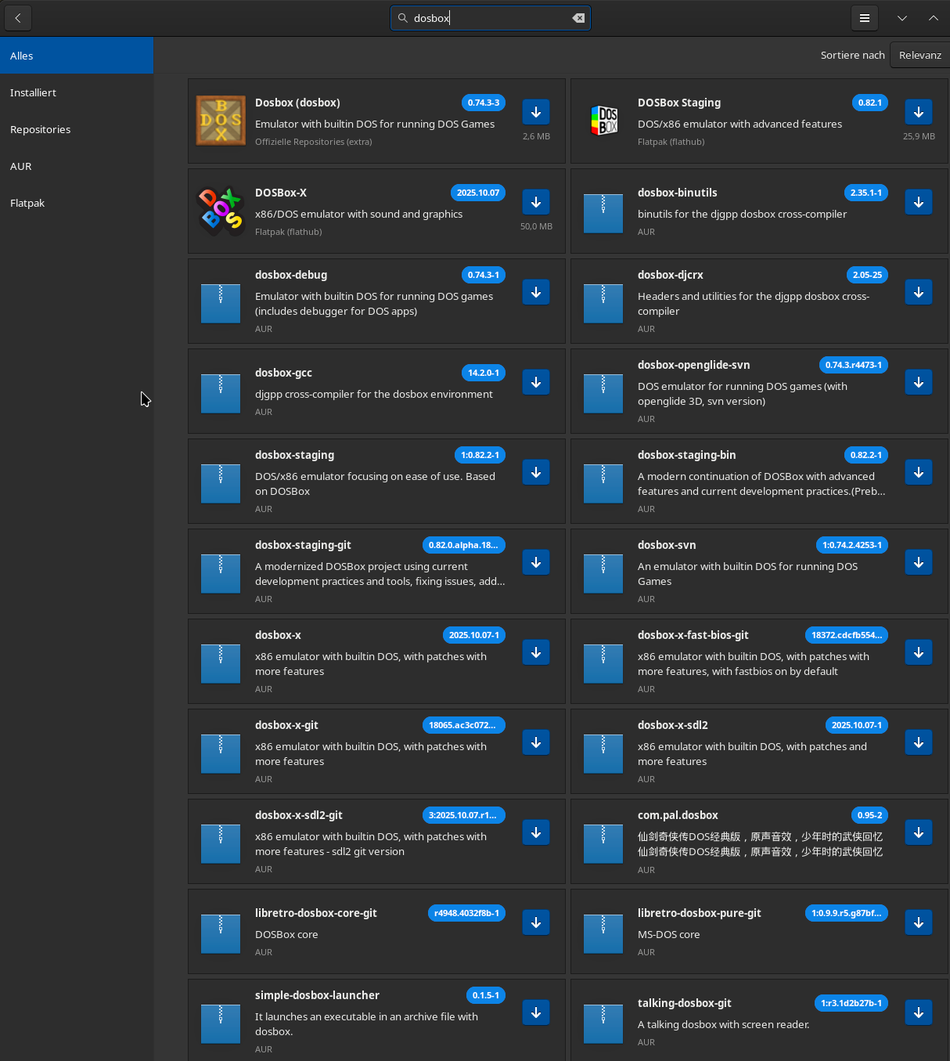Click the colorful DOSBox-X logo
The width and height of the screenshot is (950, 1061).
[221, 211]
